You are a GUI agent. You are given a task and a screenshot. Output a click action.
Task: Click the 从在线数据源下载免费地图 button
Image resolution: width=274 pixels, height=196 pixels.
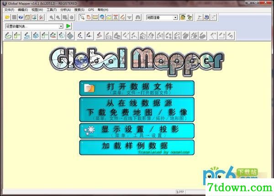click(x=137, y=109)
